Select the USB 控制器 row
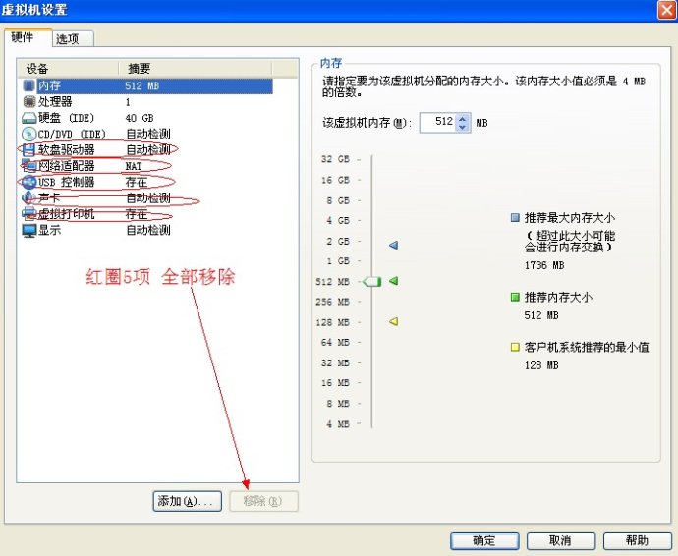 point(146,182)
